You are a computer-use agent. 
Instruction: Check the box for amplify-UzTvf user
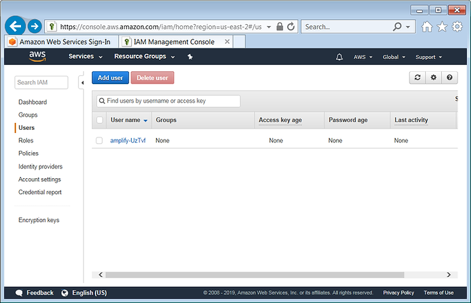pos(99,141)
